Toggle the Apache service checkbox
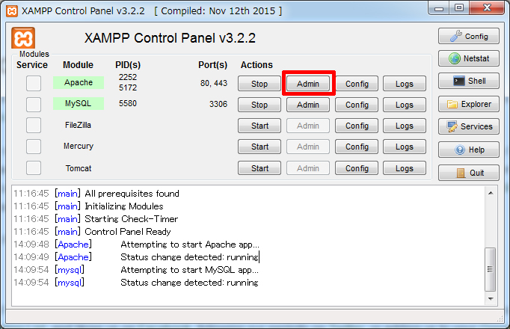Viewport: 510px width, 329px height. [x=34, y=84]
